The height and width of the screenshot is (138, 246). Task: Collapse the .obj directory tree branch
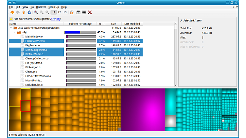pyautogui.click(x=14, y=32)
